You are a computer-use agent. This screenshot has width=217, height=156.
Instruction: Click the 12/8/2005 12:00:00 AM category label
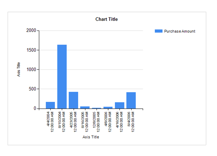pyautogui.click(x=96, y=122)
